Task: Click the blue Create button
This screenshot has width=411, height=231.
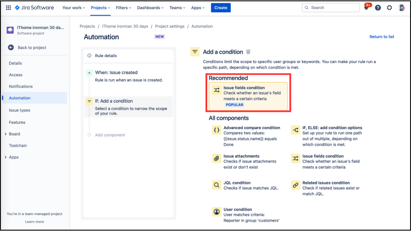Action: coord(221,8)
